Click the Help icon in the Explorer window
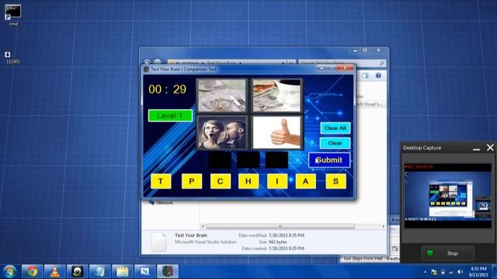Viewport: 497px width, 279px height. 378,76
